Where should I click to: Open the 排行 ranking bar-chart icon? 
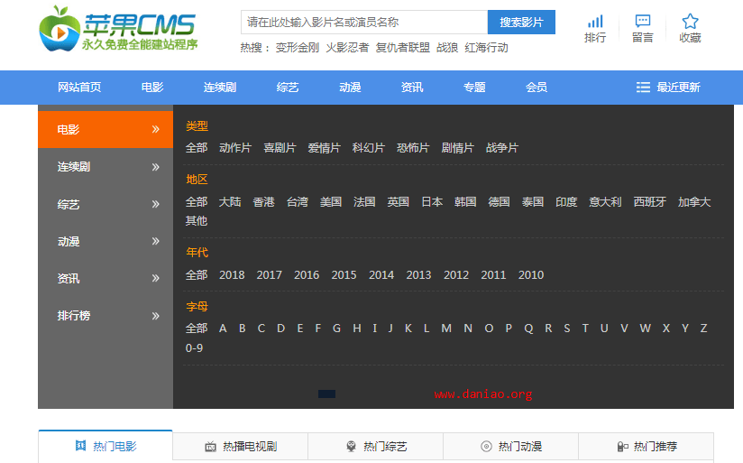pos(595,21)
